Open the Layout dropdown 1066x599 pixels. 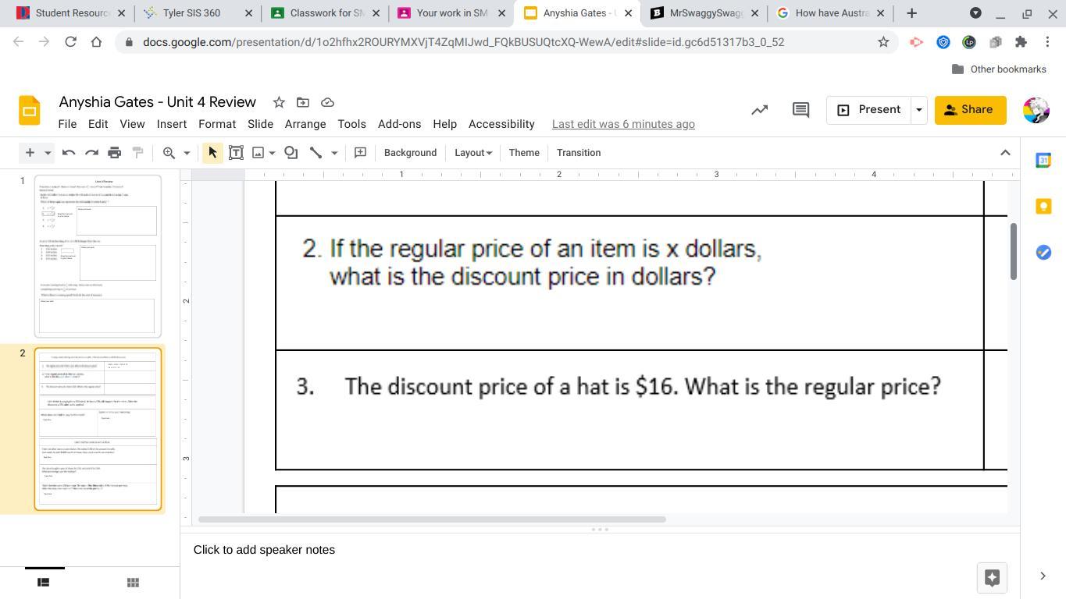[x=473, y=153]
